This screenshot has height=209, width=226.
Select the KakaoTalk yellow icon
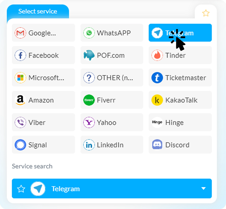click(x=157, y=100)
